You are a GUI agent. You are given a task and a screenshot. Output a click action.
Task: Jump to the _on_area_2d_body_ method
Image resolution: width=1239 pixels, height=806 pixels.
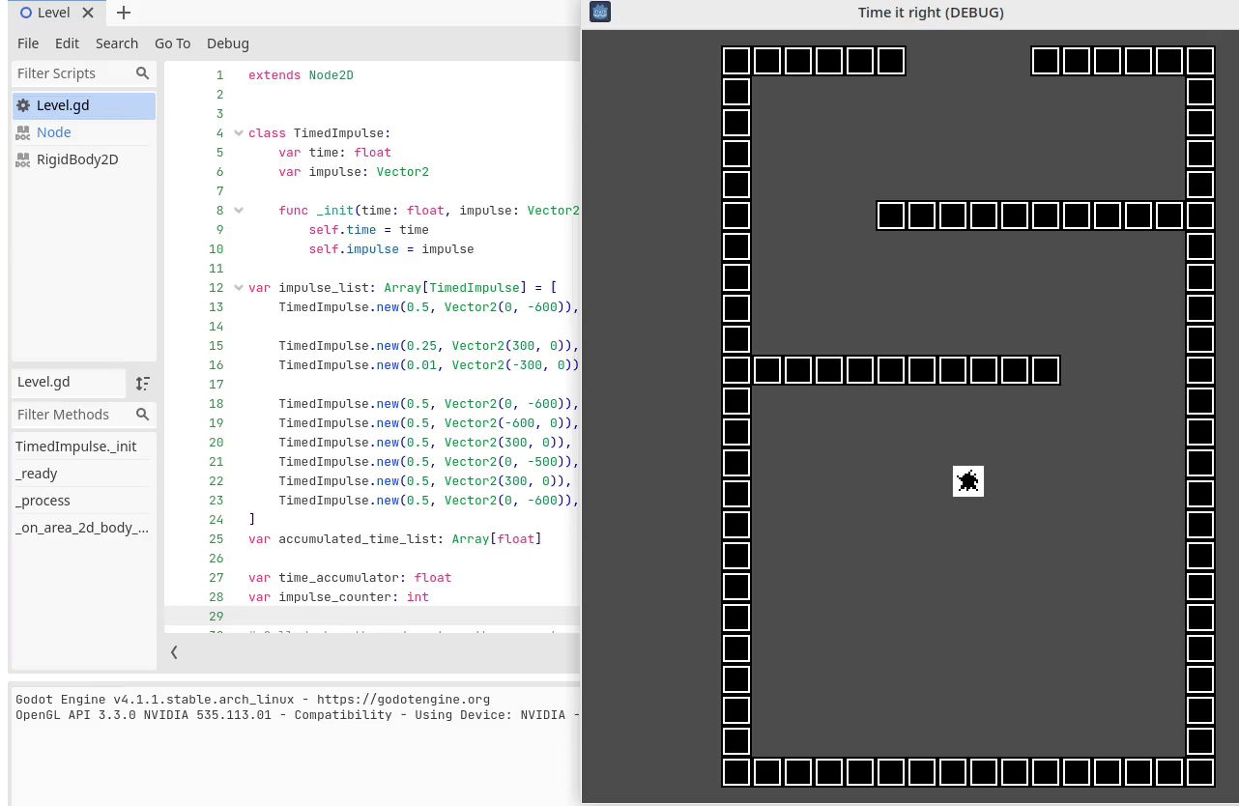83,528
